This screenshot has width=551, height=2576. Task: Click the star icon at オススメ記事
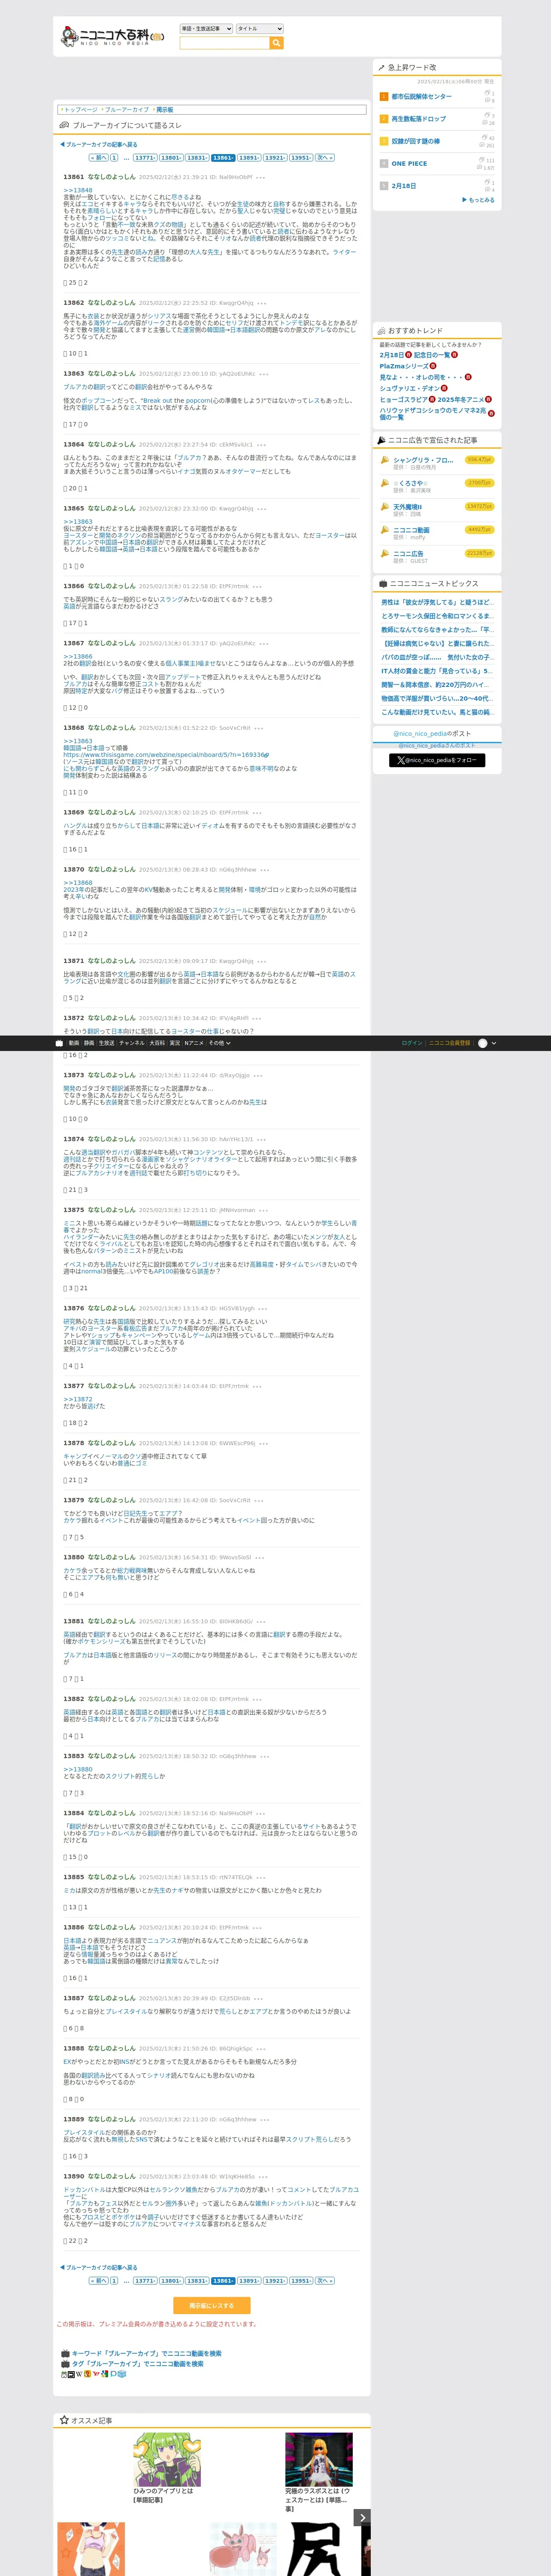tap(64, 2420)
